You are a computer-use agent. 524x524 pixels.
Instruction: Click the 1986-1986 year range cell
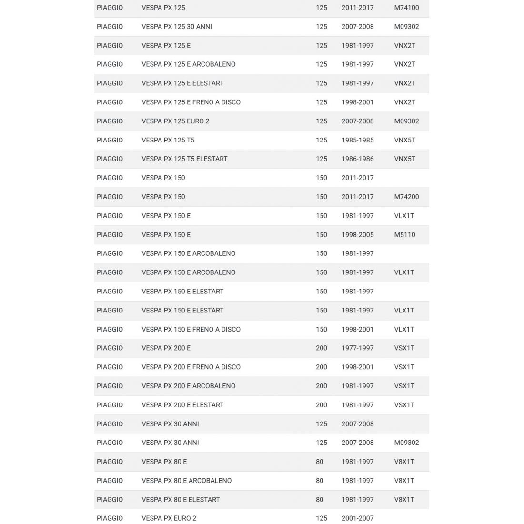pos(357,159)
